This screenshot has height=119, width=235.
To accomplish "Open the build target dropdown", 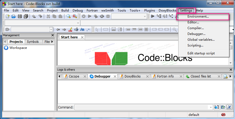I will (x=145, y=16).
